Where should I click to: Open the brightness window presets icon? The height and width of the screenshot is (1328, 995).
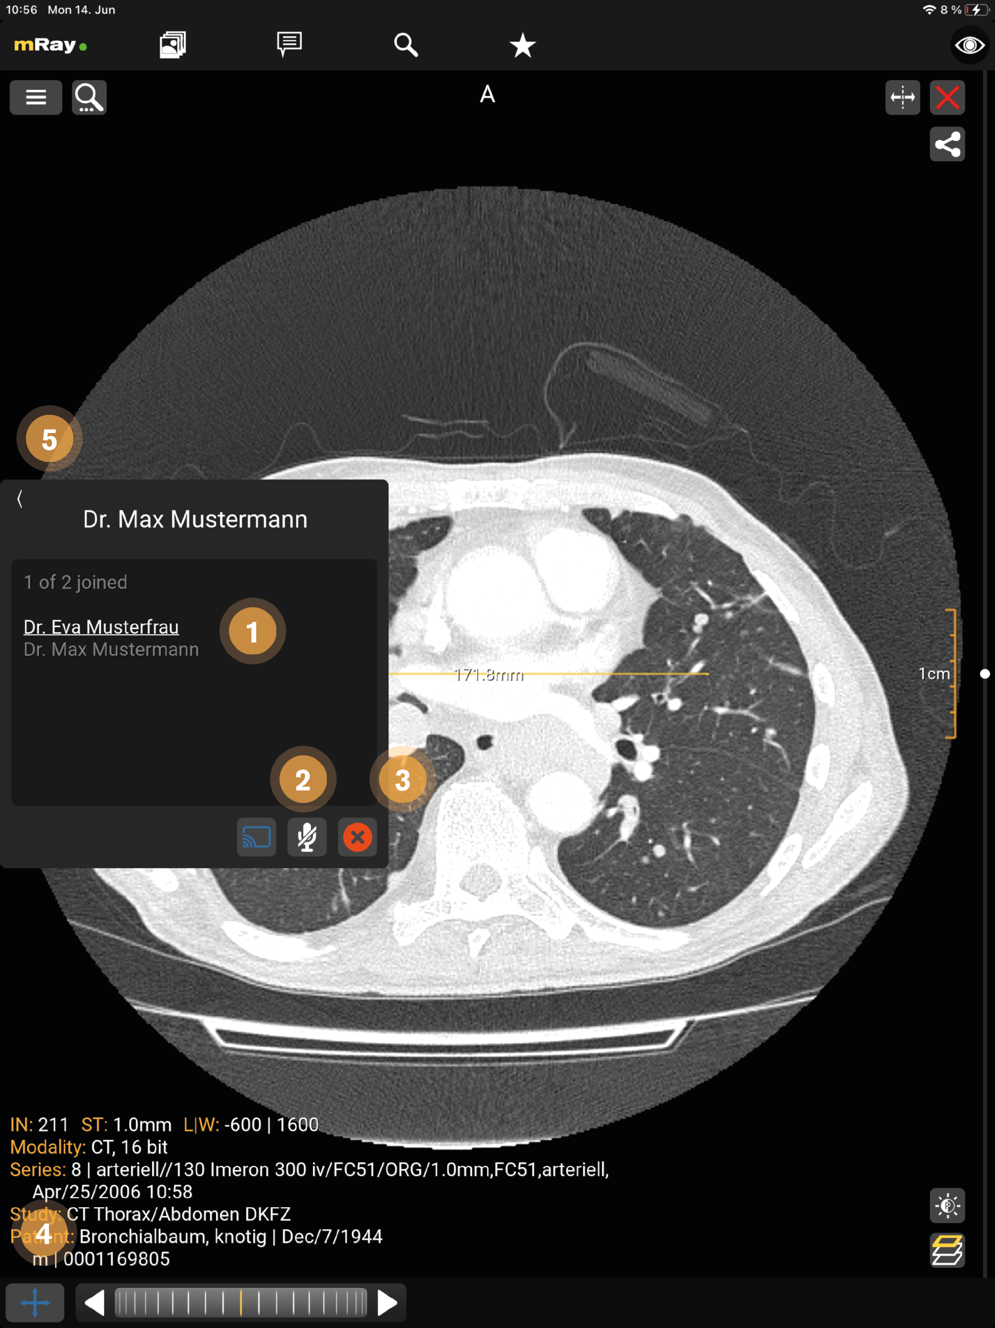(x=948, y=1206)
